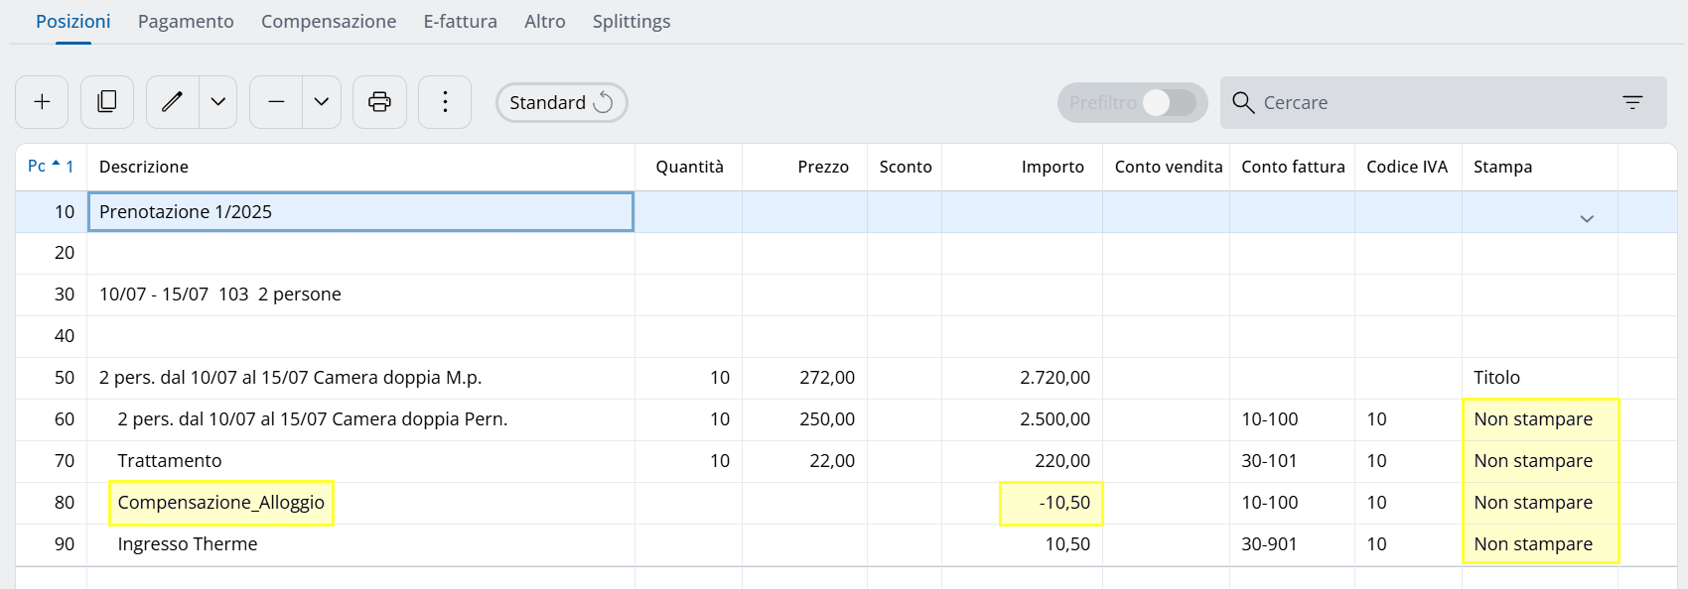Click the Descrizione column header
1688x589 pixels.
tap(144, 167)
